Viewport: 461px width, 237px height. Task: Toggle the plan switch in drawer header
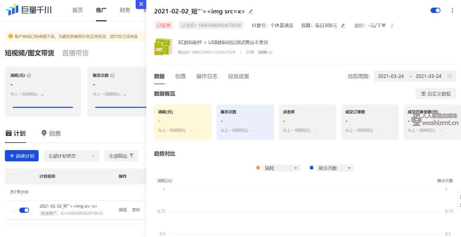(x=435, y=10)
